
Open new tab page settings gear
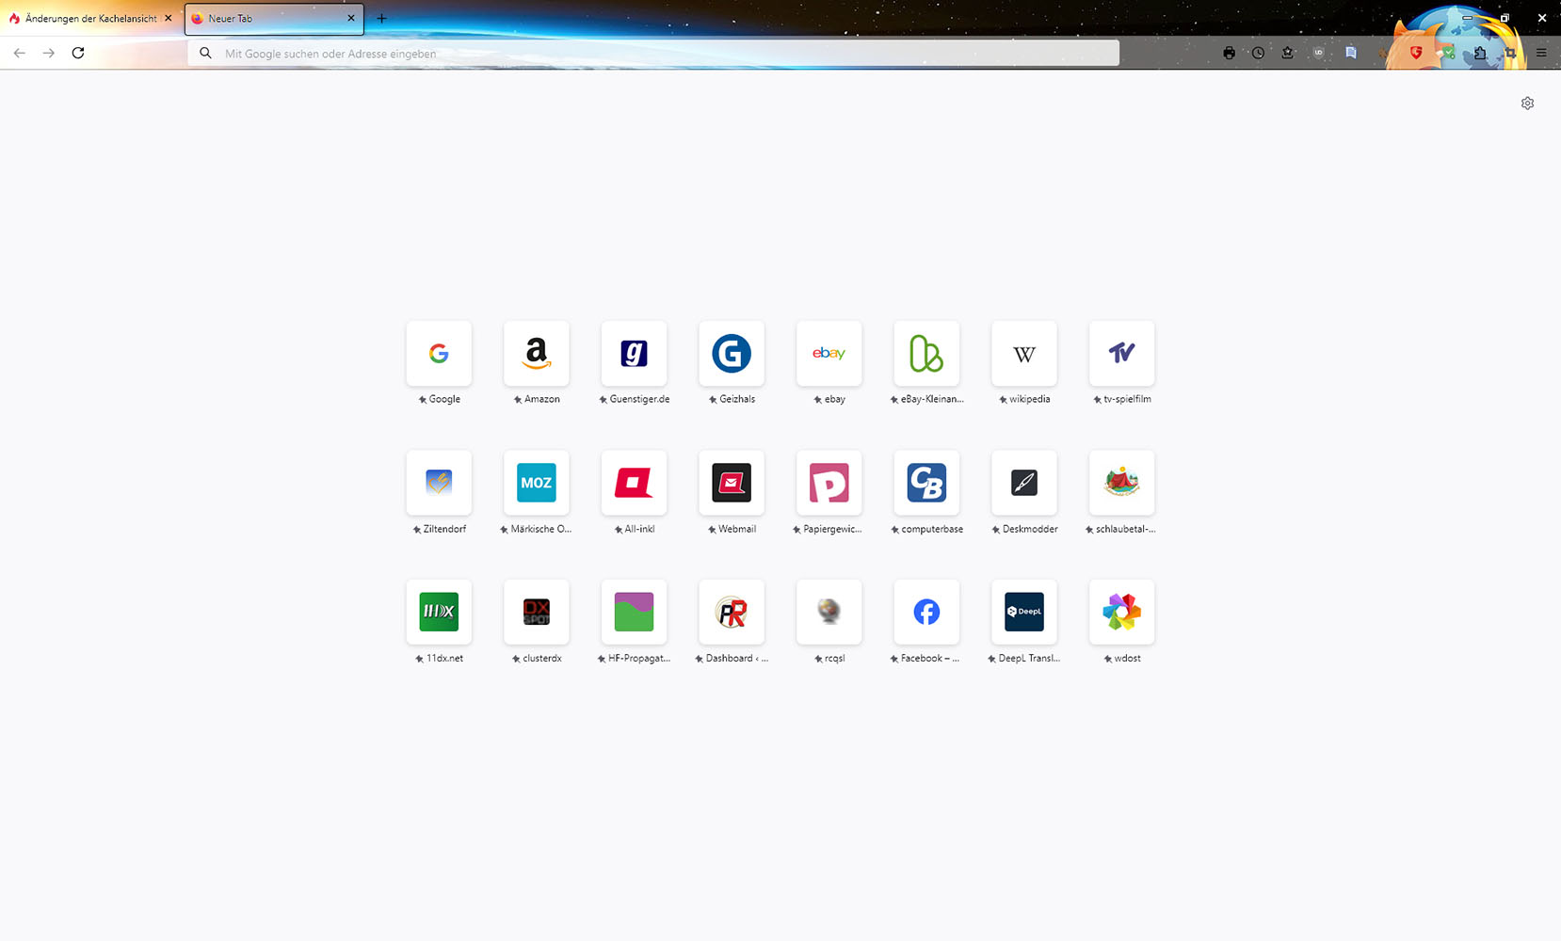[1527, 104]
